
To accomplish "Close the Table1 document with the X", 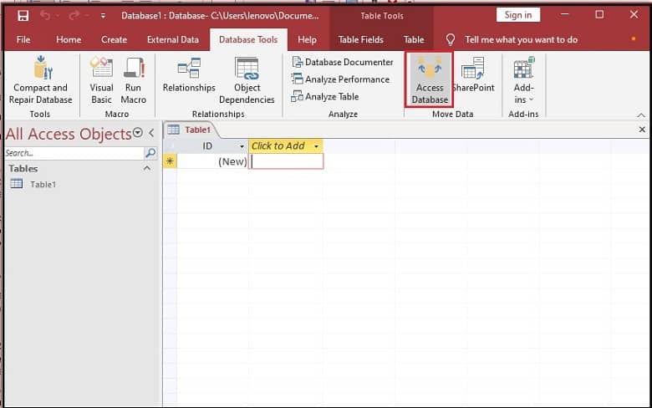I will click(642, 130).
